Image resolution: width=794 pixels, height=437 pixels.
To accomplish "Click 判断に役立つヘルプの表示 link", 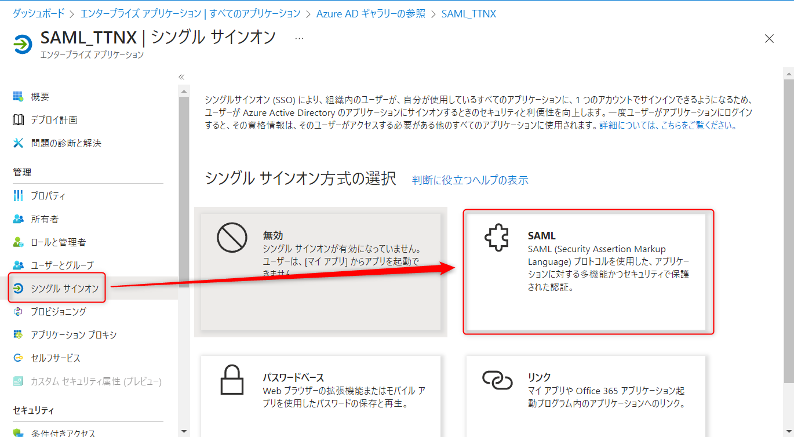I will pyautogui.click(x=470, y=180).
